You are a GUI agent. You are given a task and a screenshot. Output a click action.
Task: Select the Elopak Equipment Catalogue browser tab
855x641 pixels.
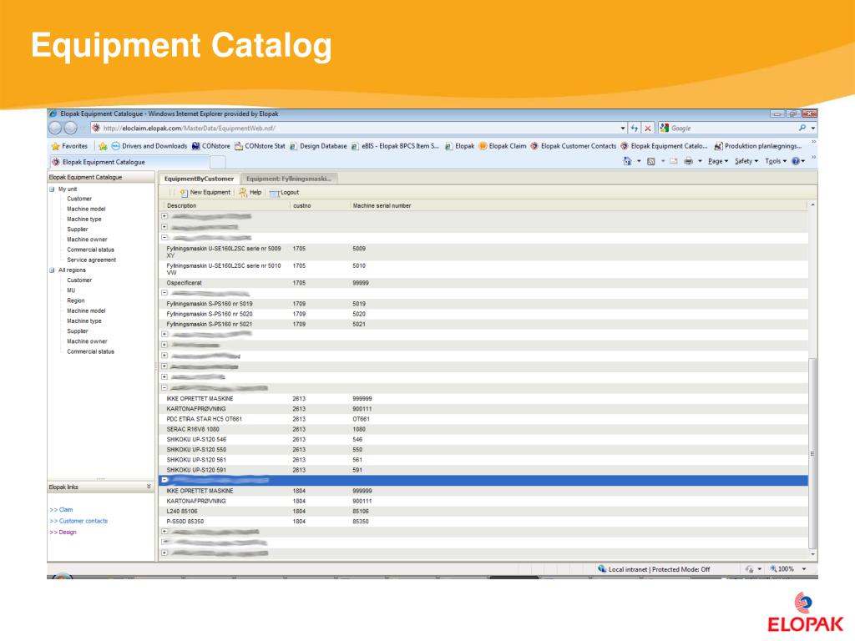[x=129, y=162]
